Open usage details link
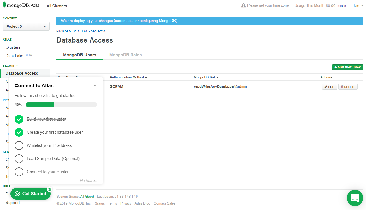 click(341, 6)
